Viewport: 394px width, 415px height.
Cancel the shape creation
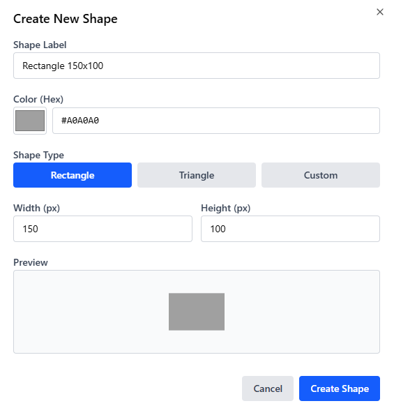pyautogui.click(x=268, y=388)
